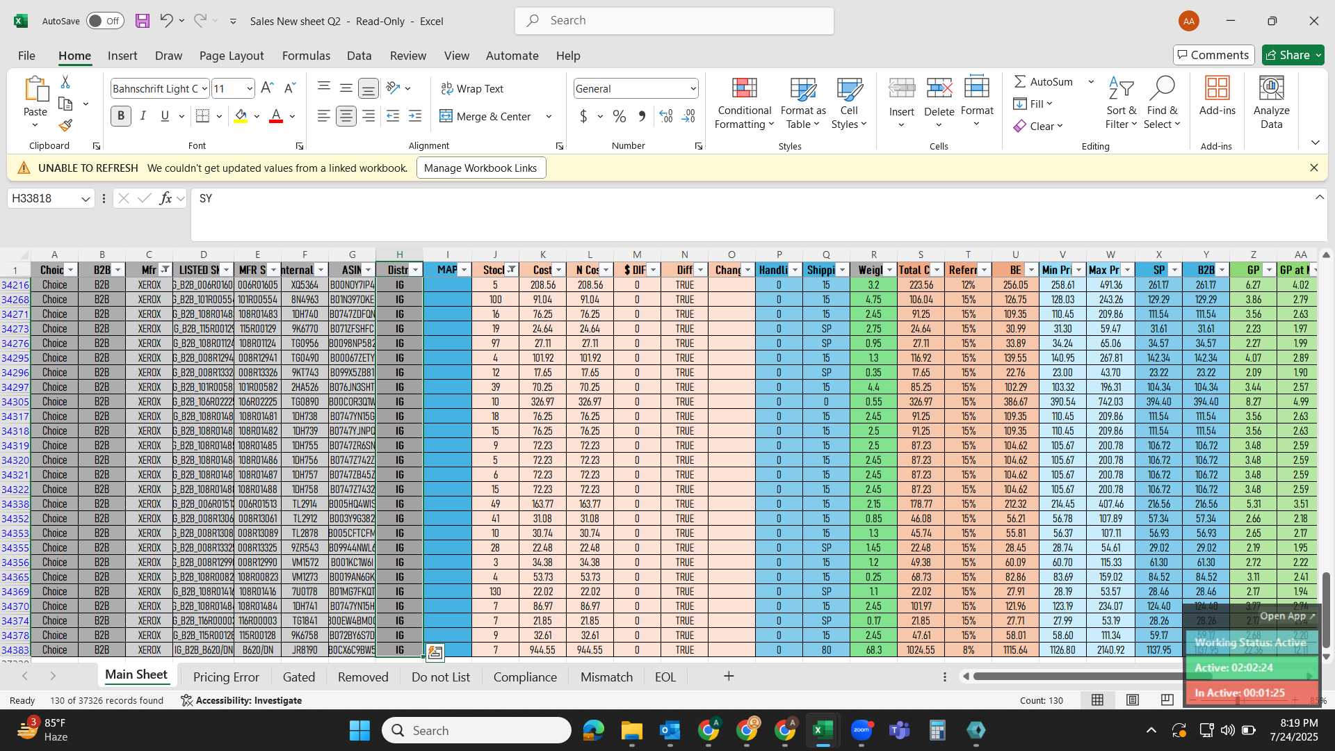Open the Add-ins icon
This screenshot has height=751, width=1335.
[1217, 88]
